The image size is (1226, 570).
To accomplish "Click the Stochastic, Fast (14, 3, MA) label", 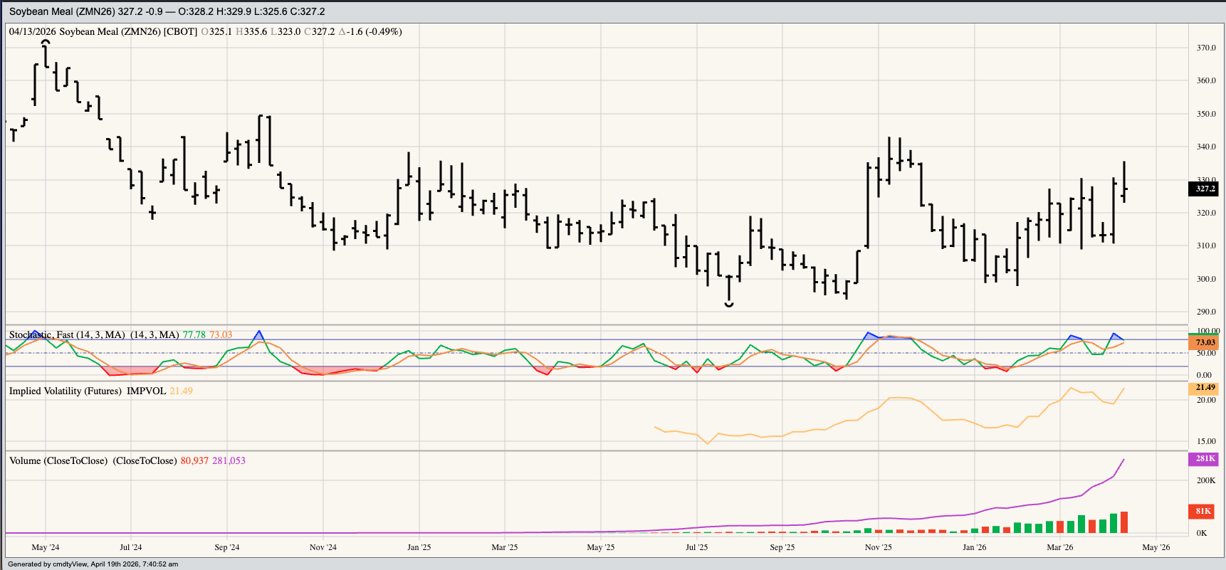I will 67,334.
